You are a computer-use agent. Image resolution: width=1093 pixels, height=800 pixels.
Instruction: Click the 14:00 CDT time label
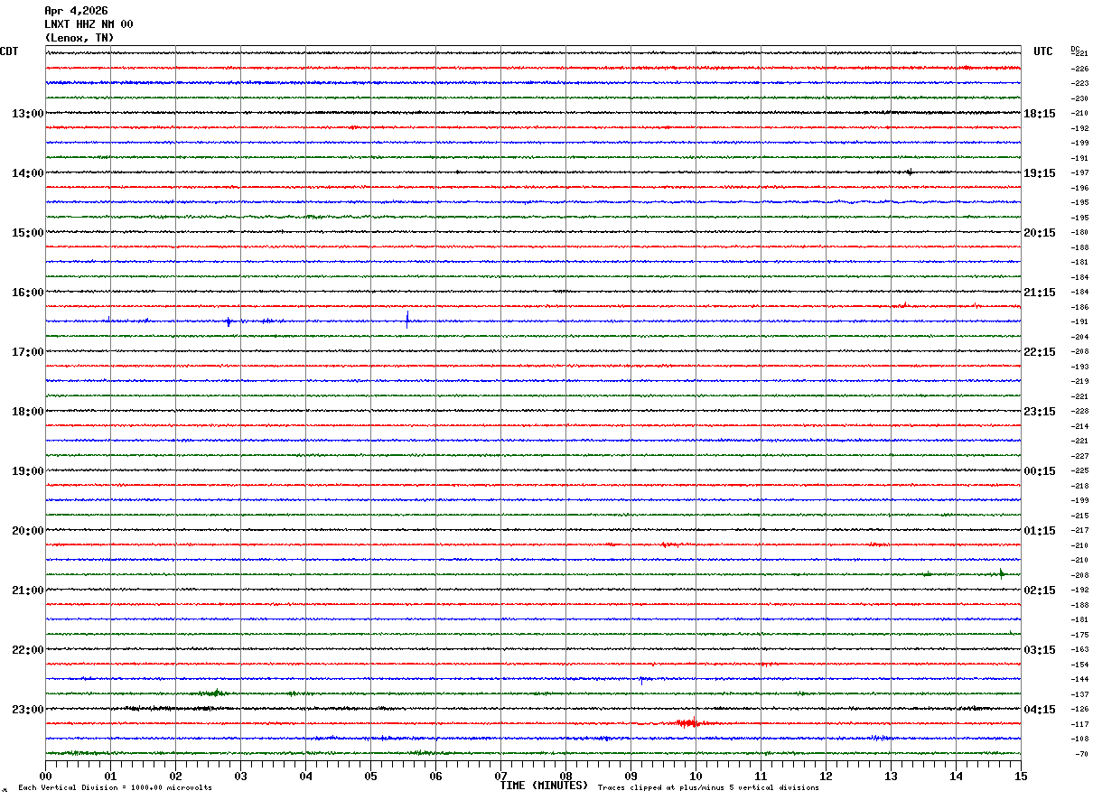(28, 173)
